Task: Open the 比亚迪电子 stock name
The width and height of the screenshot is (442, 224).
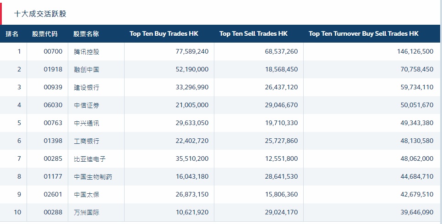Action: (x=89, y=159)
